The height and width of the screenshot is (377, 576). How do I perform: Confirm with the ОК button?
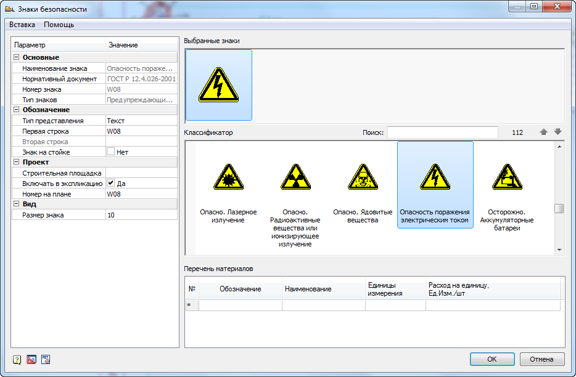(x=492, y=359)
